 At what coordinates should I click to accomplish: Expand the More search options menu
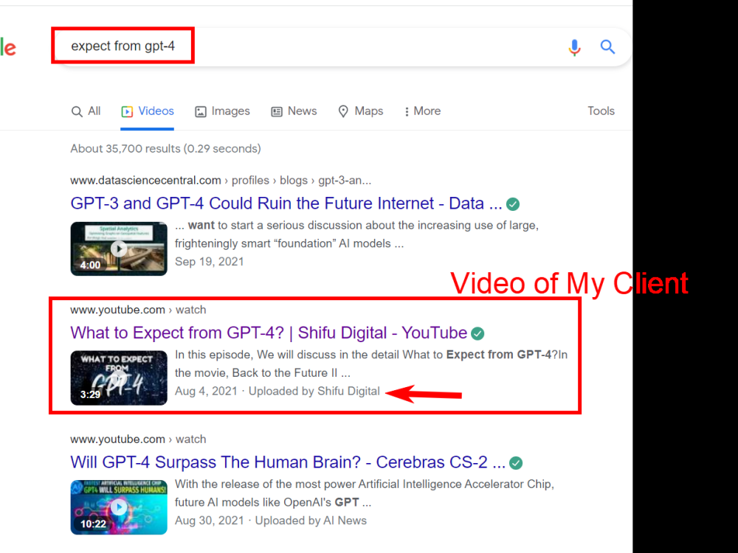click(x=422, y=111)
